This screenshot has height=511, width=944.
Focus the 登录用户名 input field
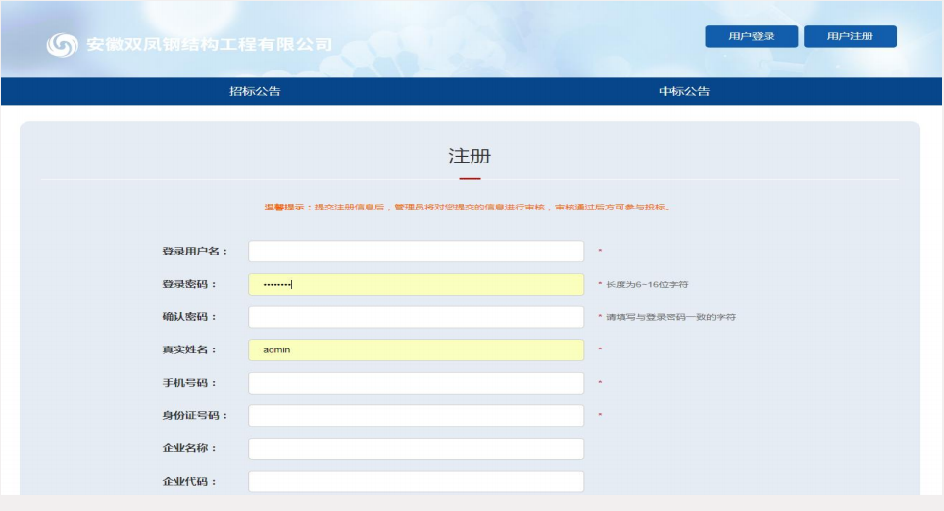coord(416,252)
